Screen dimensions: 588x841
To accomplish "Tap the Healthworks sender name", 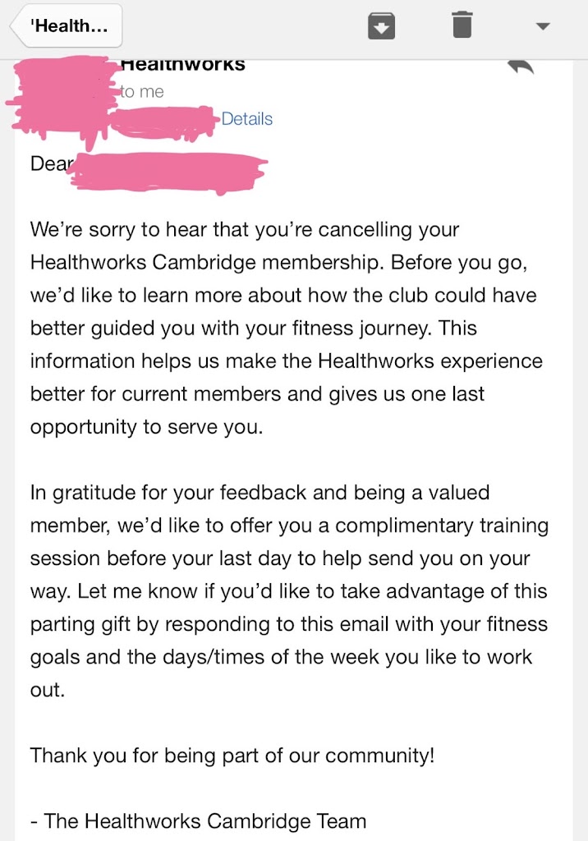I will pyautogui.click(x=182, y=65).
